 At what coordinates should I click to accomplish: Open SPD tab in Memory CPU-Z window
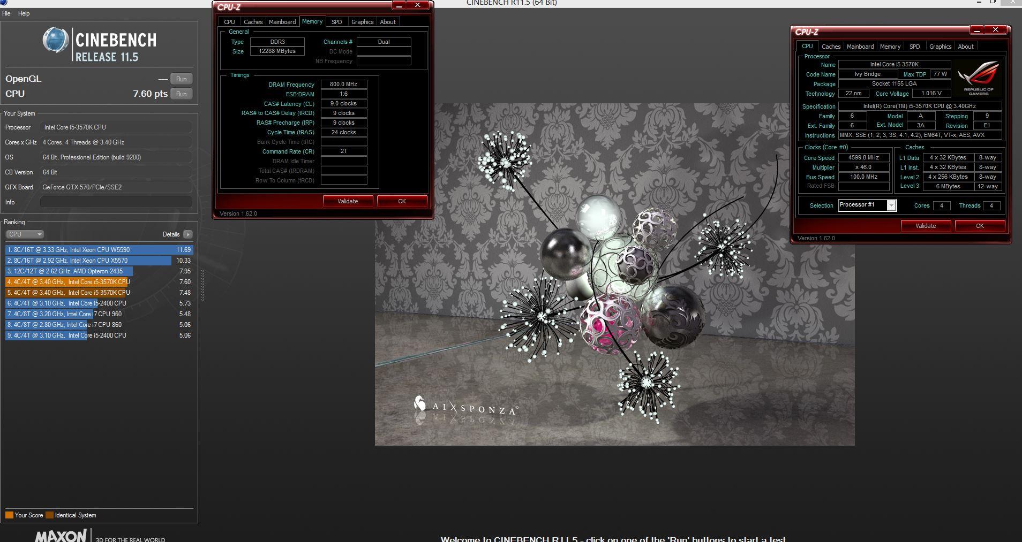[336, 22]
